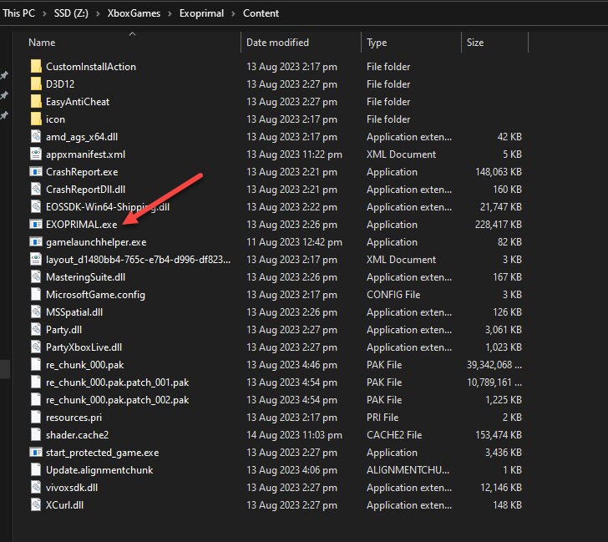Viewport: 608px width, 542px height.
Task: Click the Update.alignmentchunk file icon
Action: point(36,470)
